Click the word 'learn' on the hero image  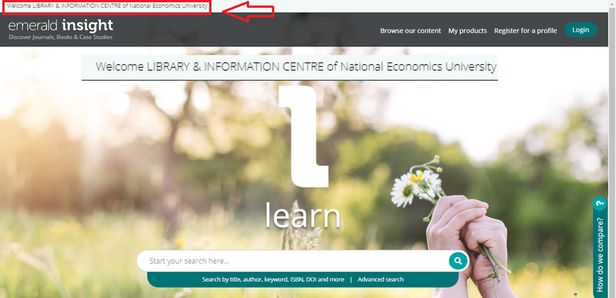point(303,214)
